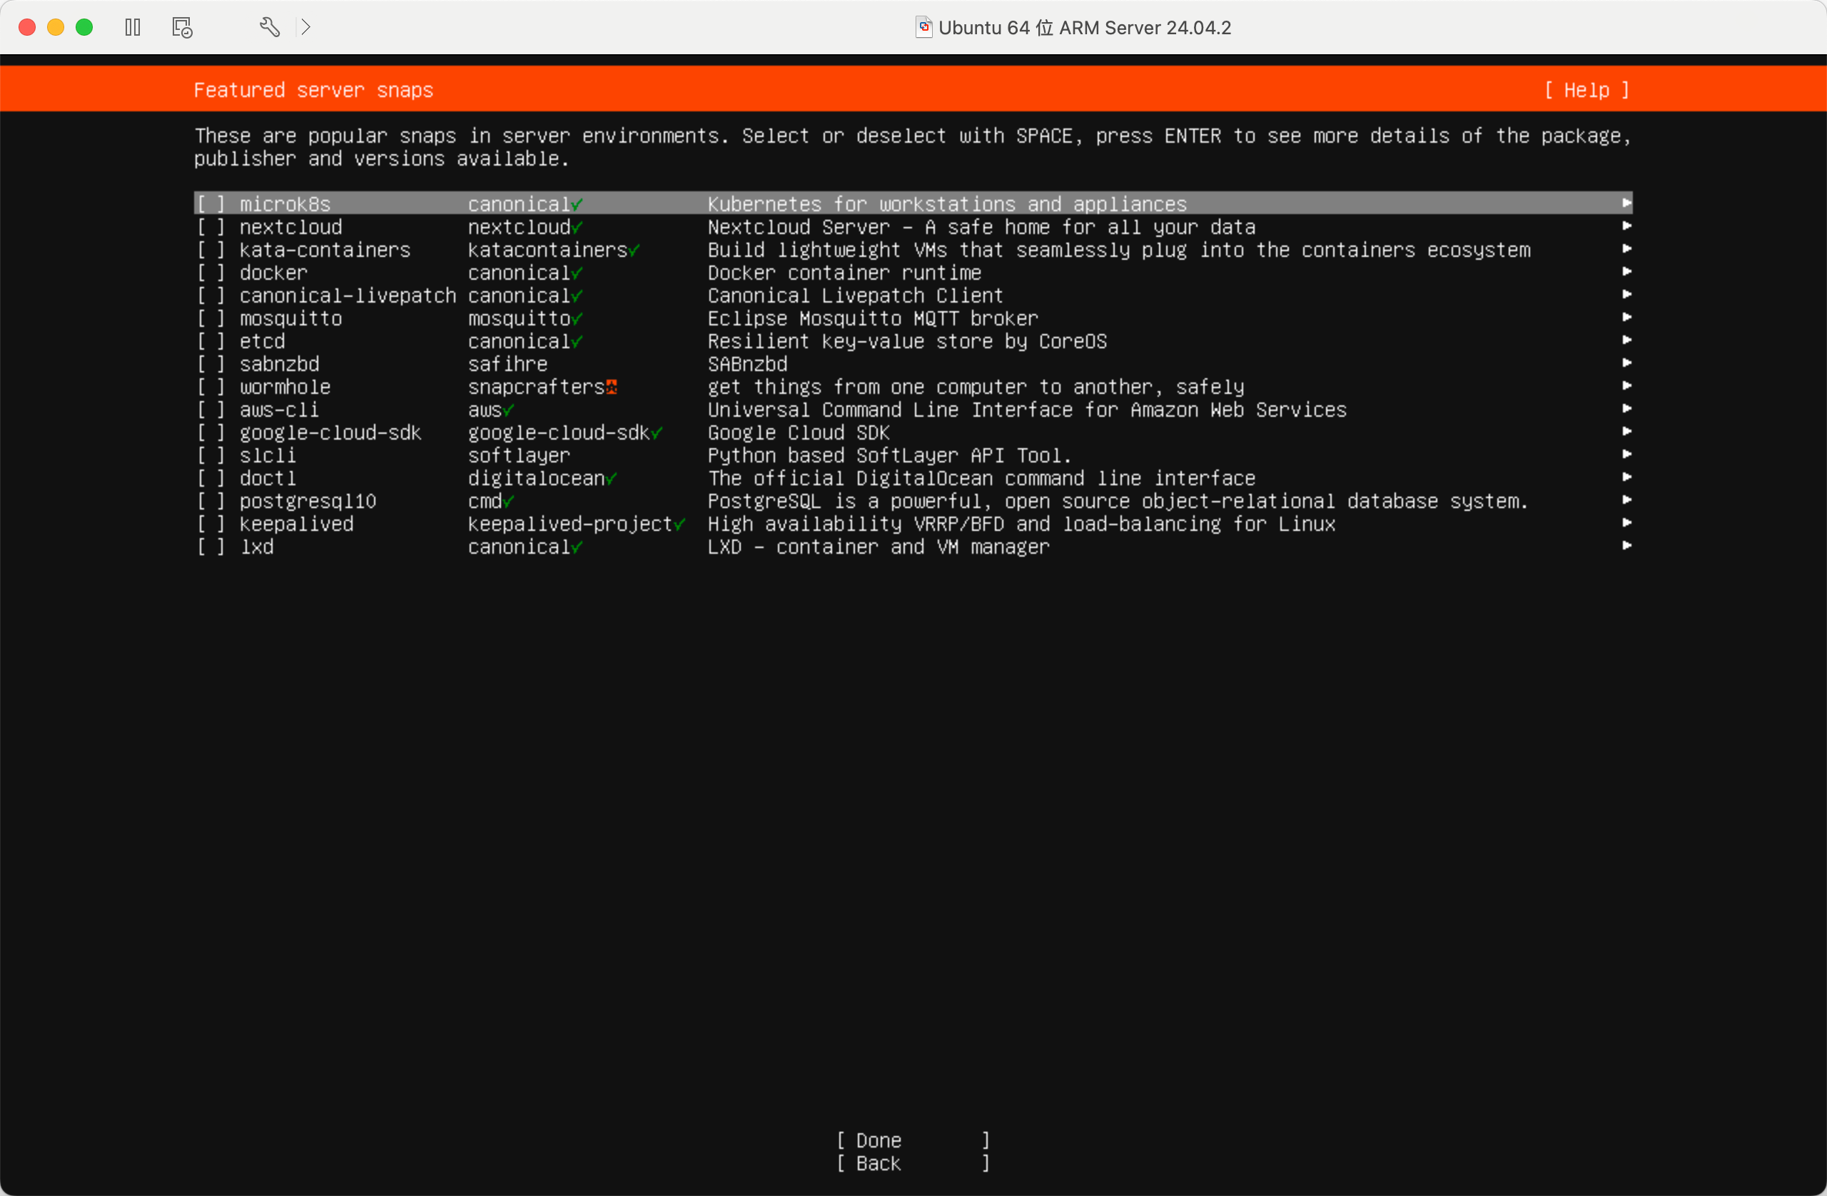Click the sabnzbd snap name
The image size is (1827, 1196).
pyautogui.click(x=280, y=364)
